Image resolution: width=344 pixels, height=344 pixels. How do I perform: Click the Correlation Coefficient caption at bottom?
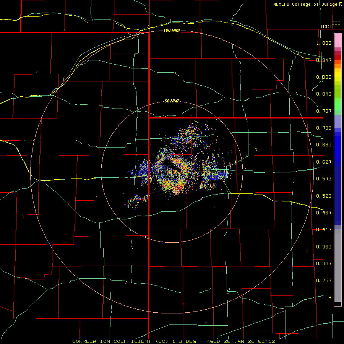tap(174, 341)
